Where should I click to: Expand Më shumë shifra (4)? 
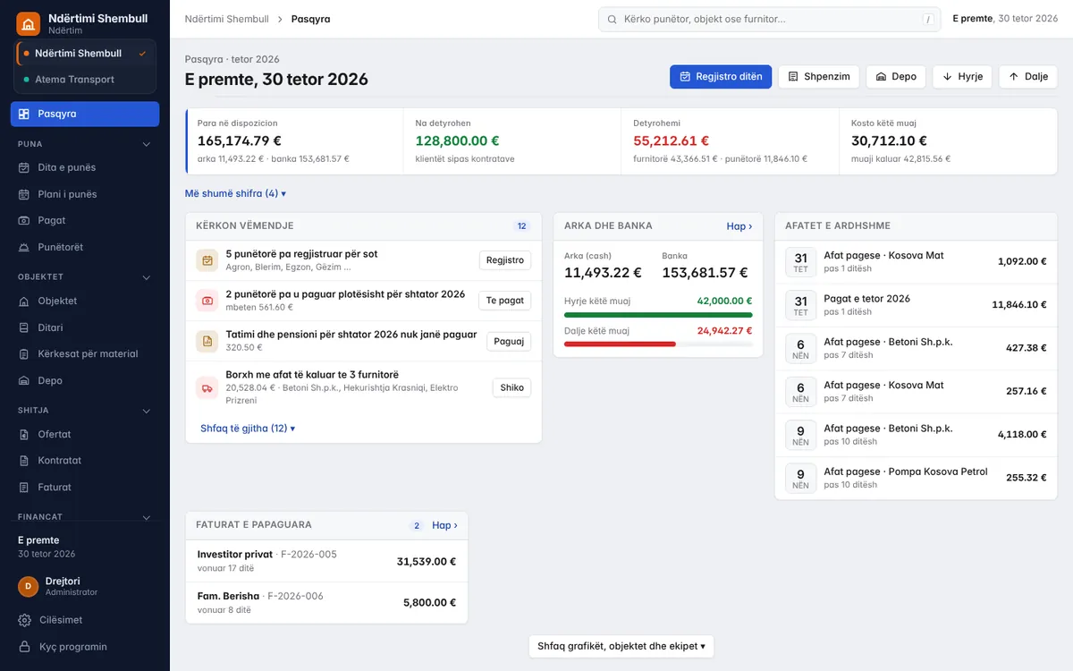click(235, 193)
